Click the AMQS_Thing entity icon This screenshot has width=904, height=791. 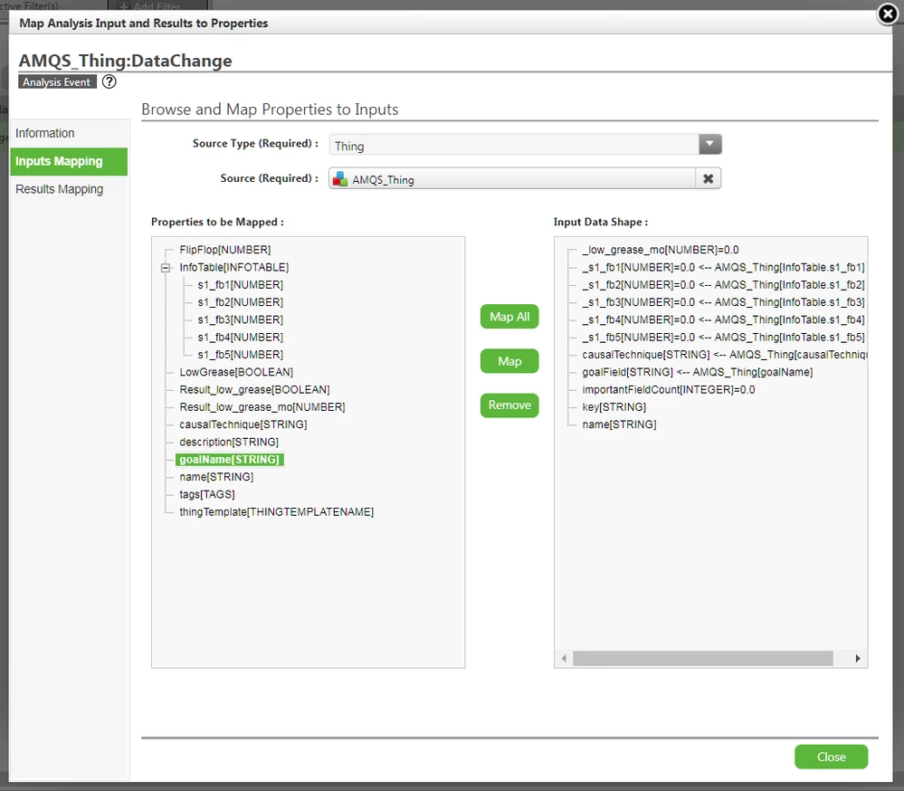point(340,179)
